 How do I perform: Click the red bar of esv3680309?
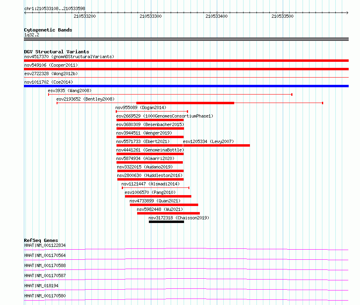150,128
